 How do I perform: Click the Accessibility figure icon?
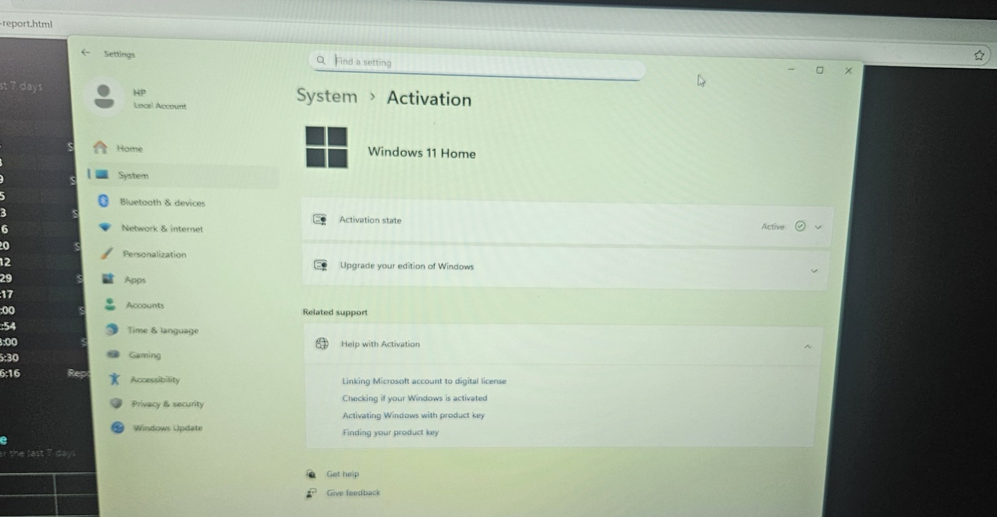(115, 379)
